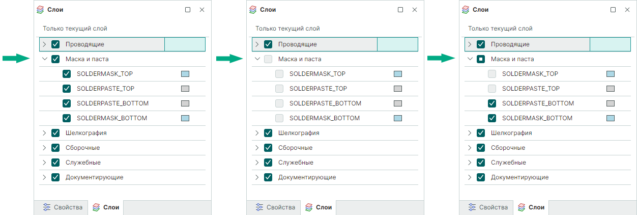Screen dimensions: 637x215
Task: Click the layers stack icon in the right panel title
Action: click(x=466, y=10)
